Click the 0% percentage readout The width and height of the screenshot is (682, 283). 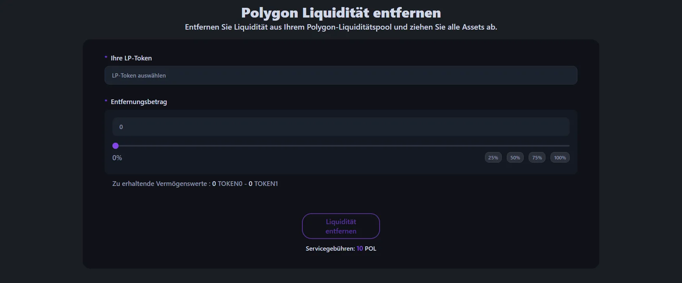[117, 158]
